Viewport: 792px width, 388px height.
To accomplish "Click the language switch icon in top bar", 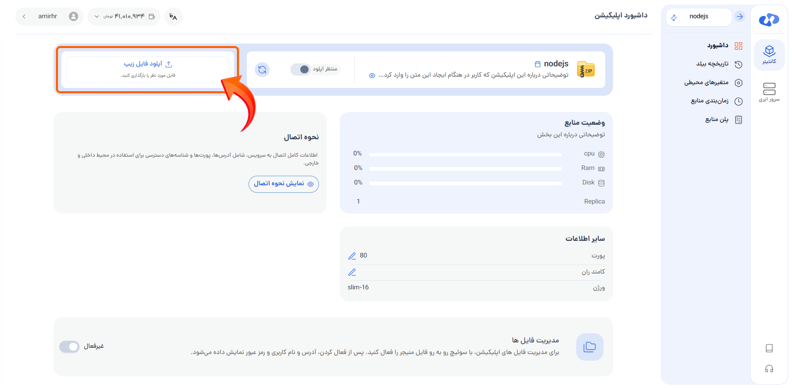I will click(x=173, y=17).
